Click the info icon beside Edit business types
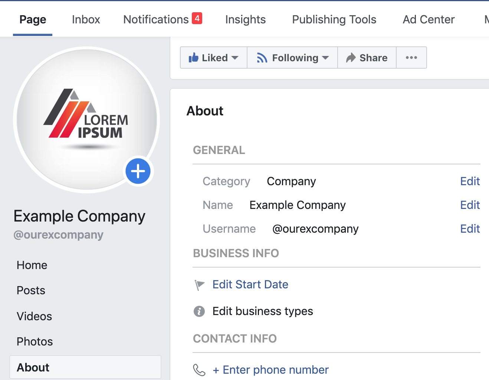 (199, 311)
